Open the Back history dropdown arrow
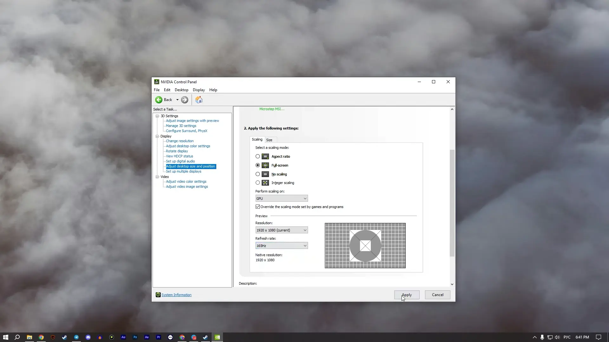This screenshot has width=609, height=342. pyautogui.click(x=177, y=100)
